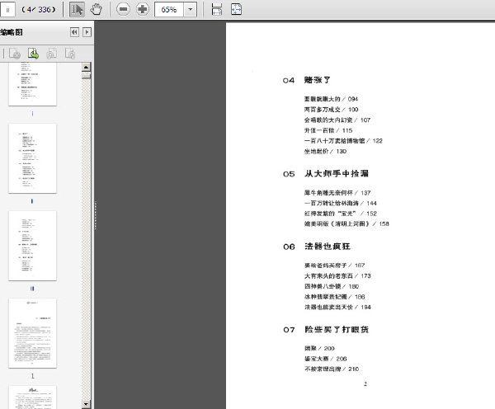
Task: Open the zoom percentage dropdown arrow
Action: pyautogui.click(x=190, y=9)
